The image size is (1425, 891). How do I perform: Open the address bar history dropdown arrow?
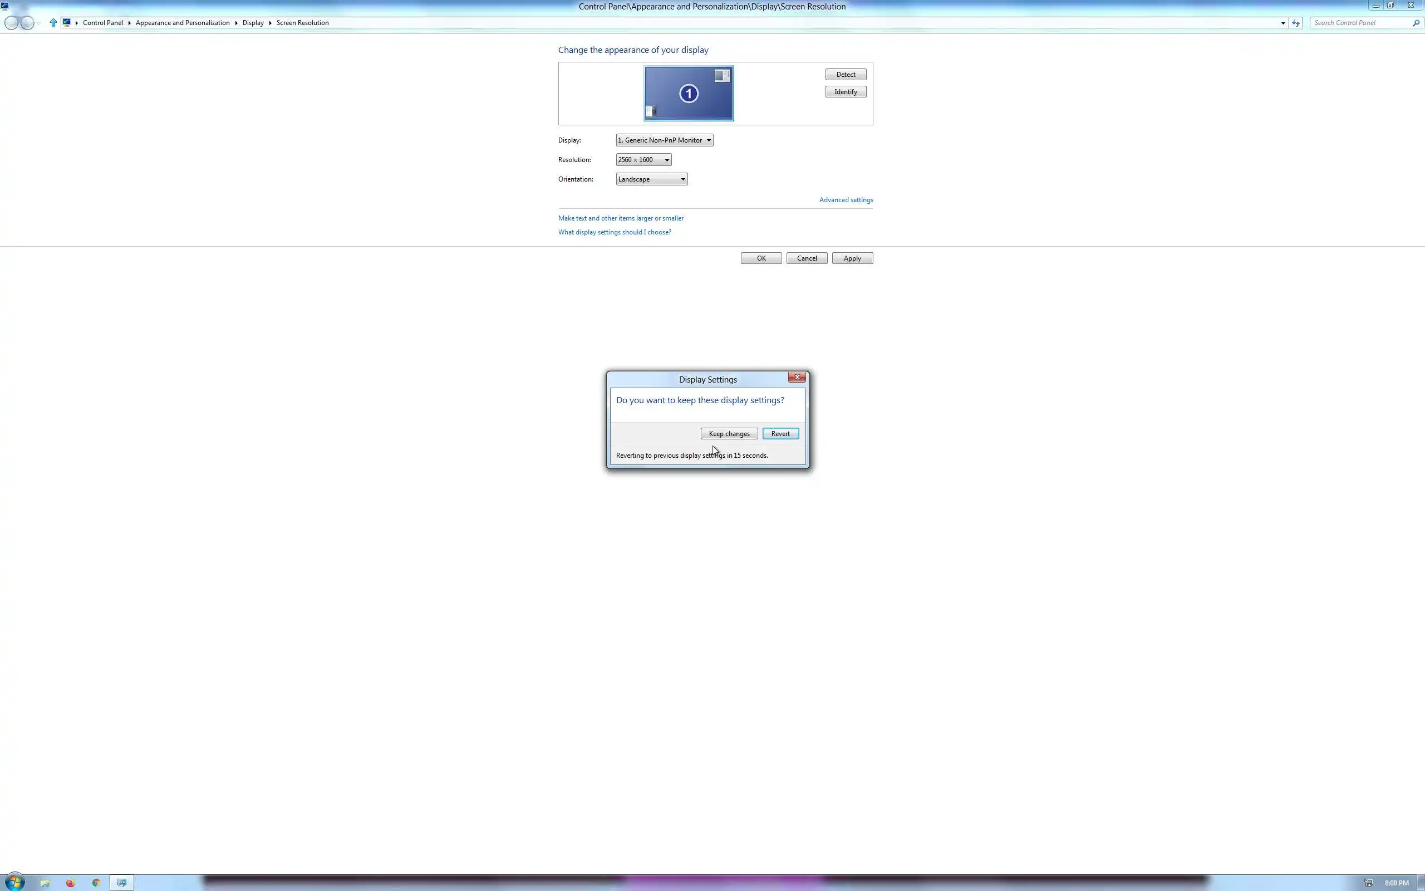[1283, 23]
